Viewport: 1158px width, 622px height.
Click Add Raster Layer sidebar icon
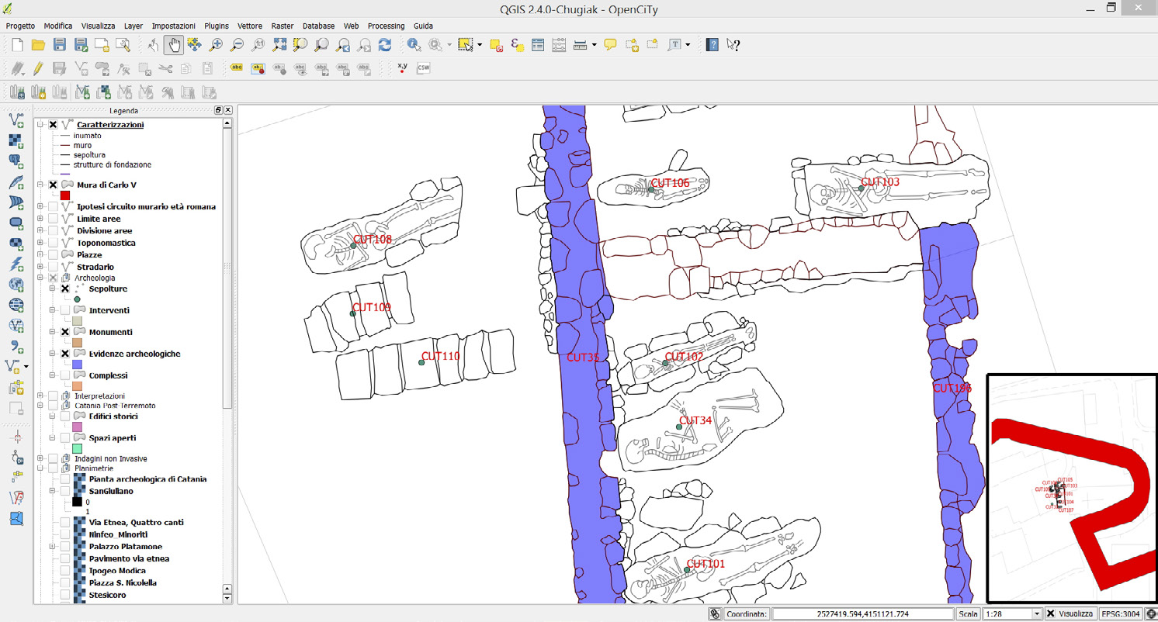click(x=16, y=141)
